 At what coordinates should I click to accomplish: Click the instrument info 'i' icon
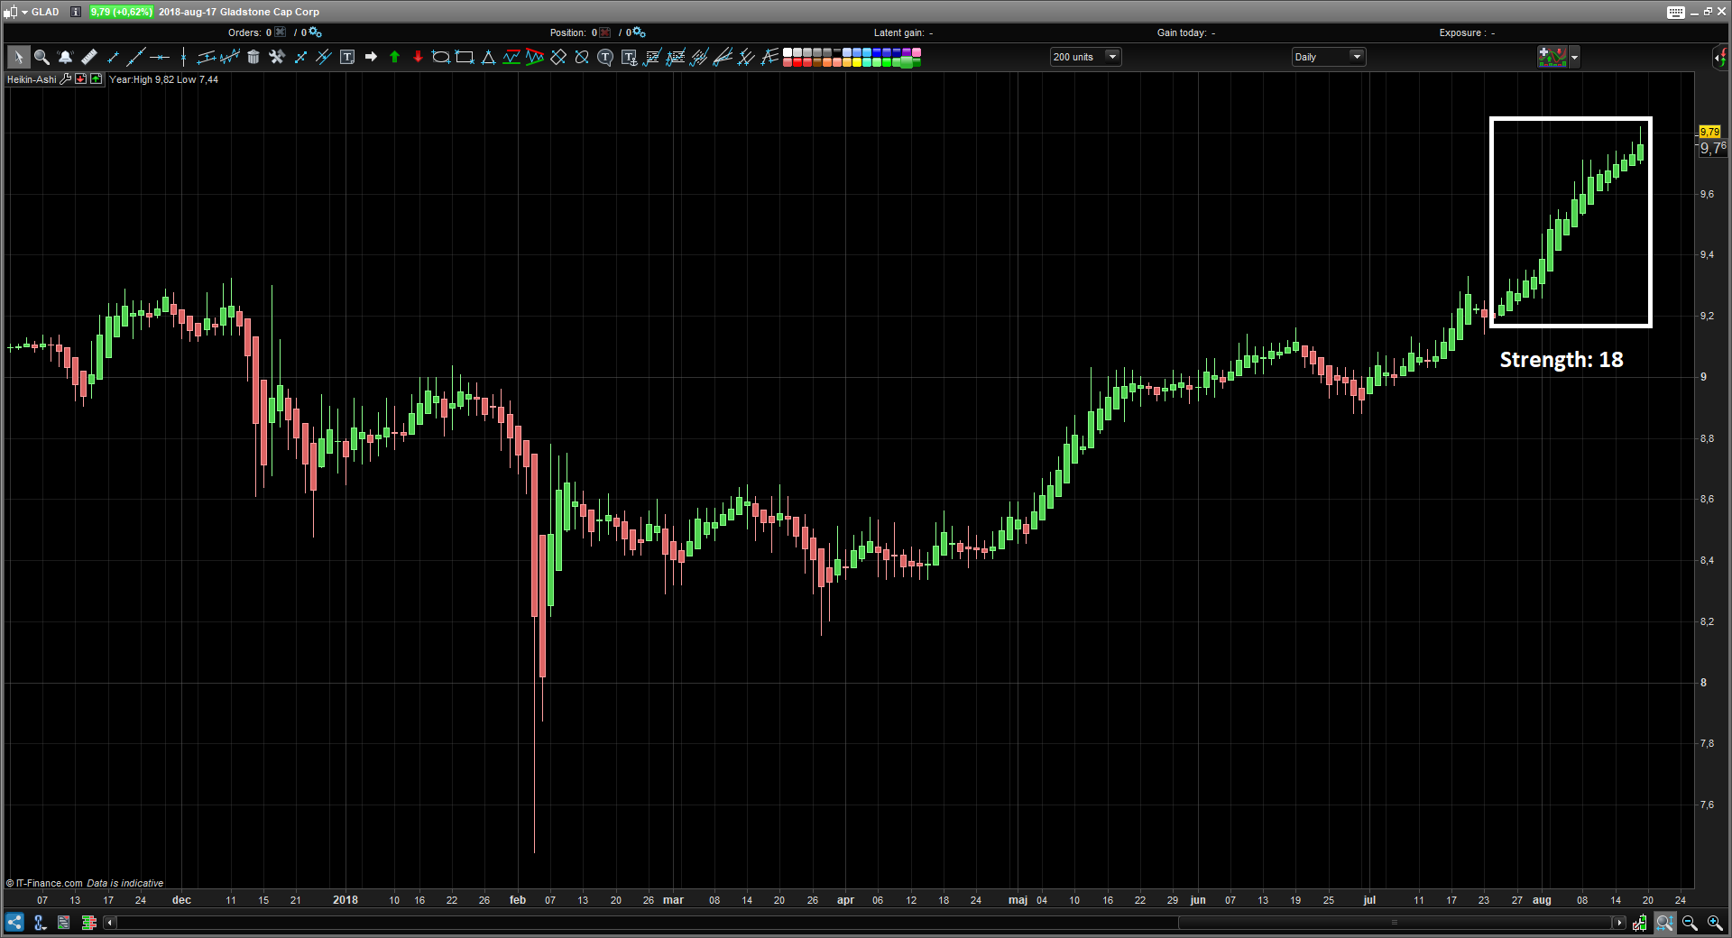tap(76, 12)
